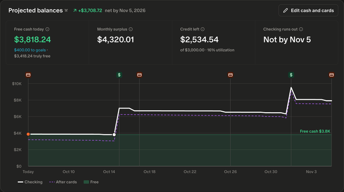The image size is (344, 192).
Task: Click the $4,320.01 monthly surplus amount
Action: 116,40
